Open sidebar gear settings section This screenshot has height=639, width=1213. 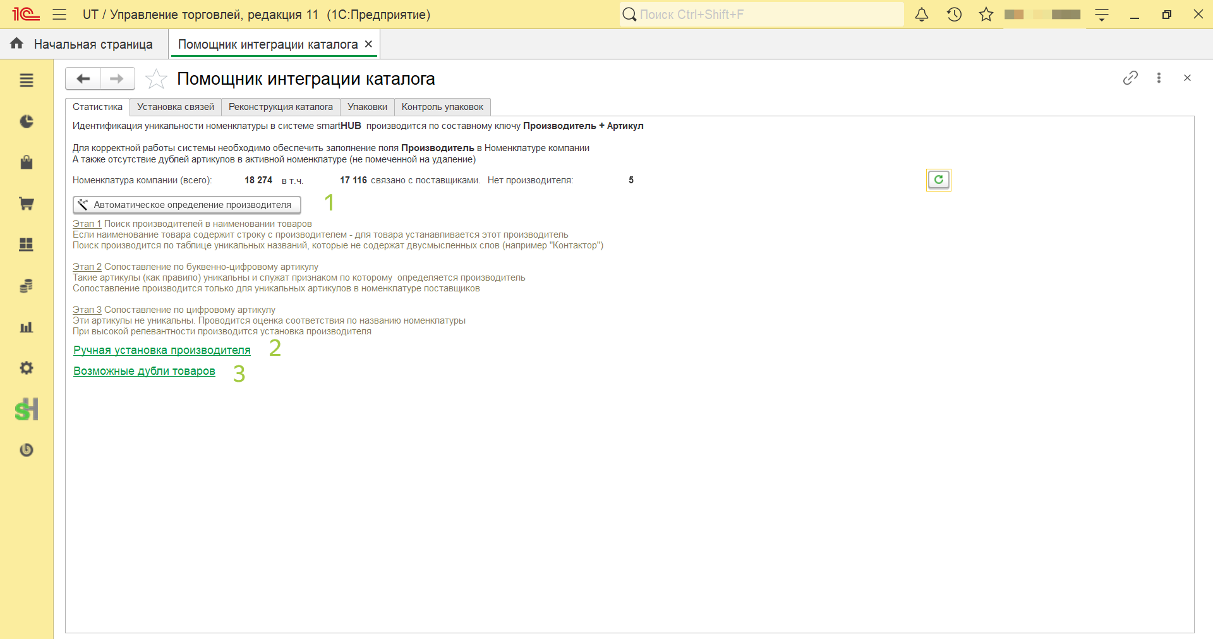tap(27, 368)
